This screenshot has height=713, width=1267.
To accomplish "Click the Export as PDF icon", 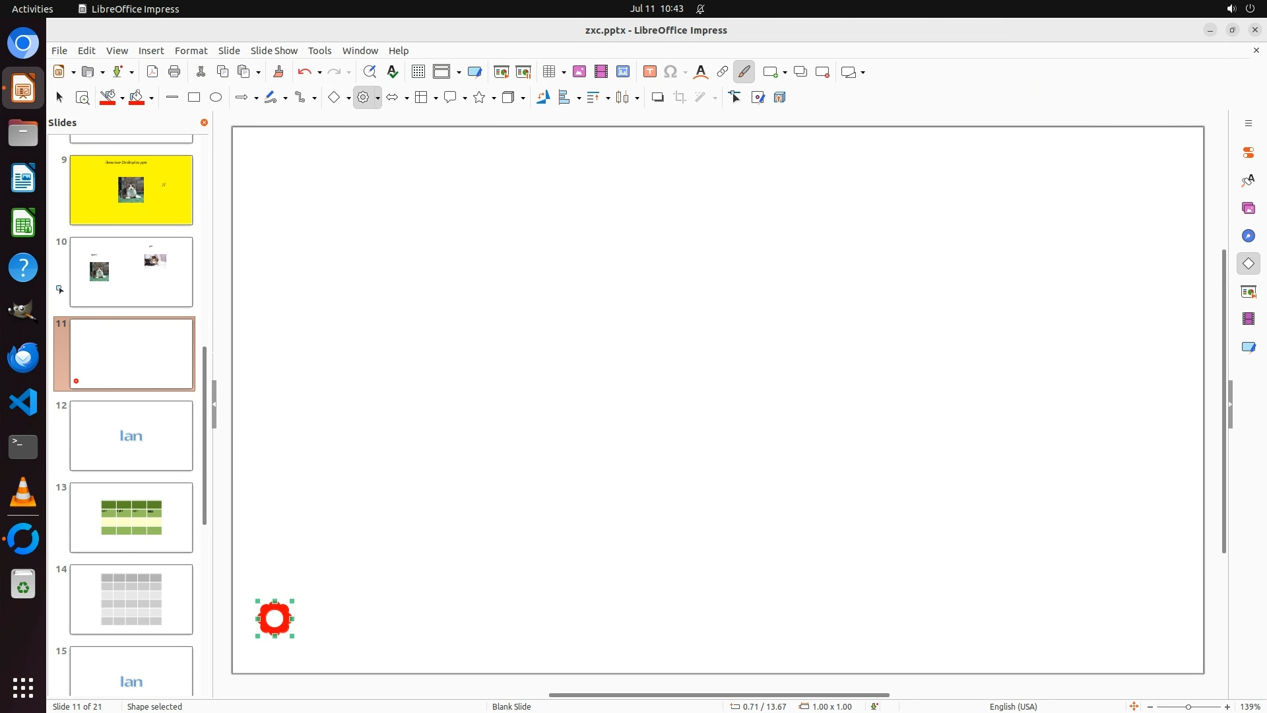I will point(152,72).
